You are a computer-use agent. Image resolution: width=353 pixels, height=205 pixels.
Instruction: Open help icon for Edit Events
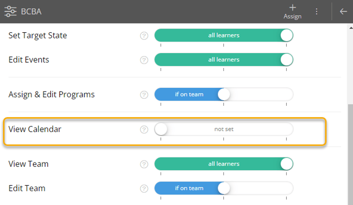point(144,60)
